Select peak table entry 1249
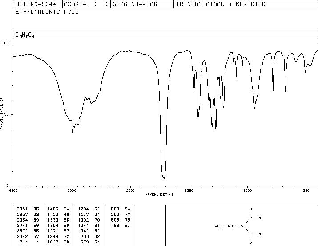This screenshot has height=246, width=318. point(58,237)
